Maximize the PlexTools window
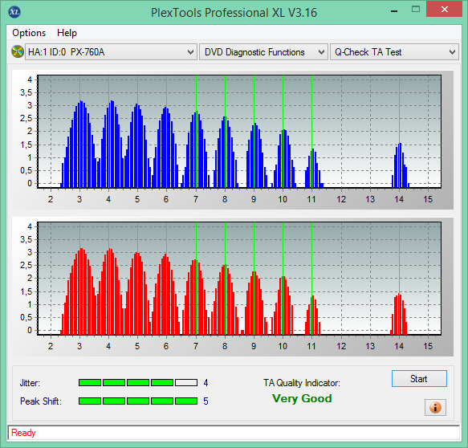This screenshot has width=468, height=448. tap(416, 10)
